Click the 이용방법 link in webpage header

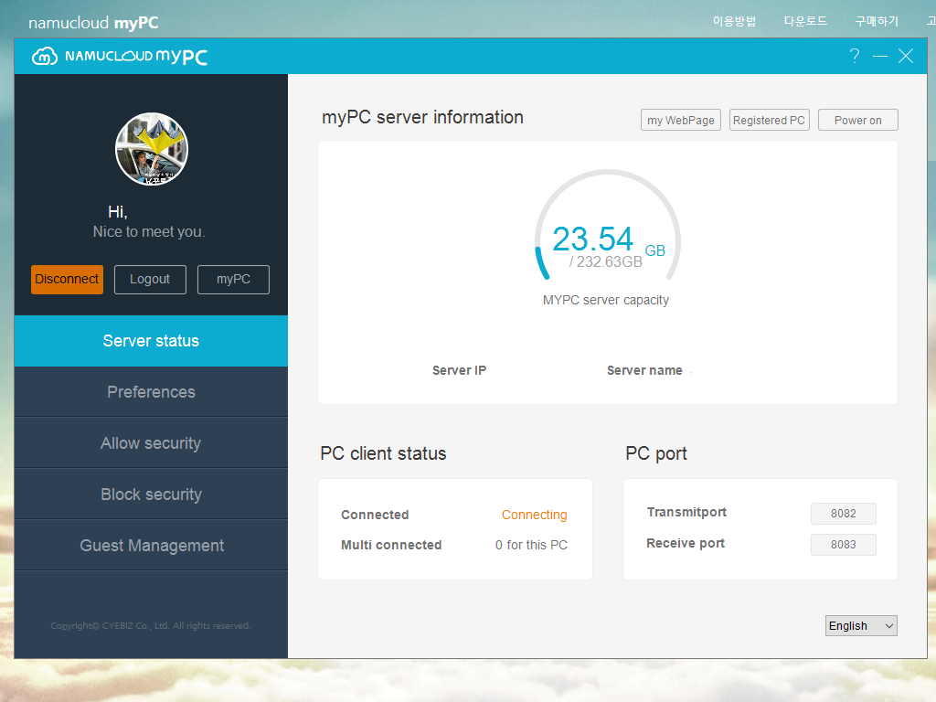tap(734, 22)
